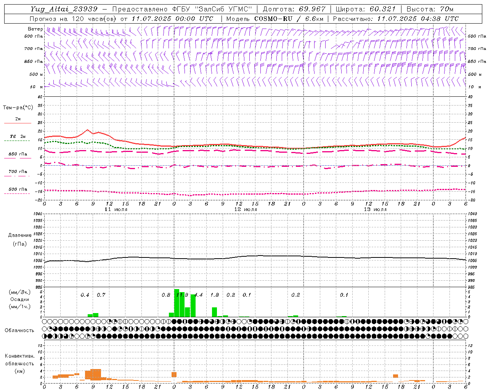This screenshot has width=488, height=390.
Task: Click the Давление panel label
Action: click(20, 235)
